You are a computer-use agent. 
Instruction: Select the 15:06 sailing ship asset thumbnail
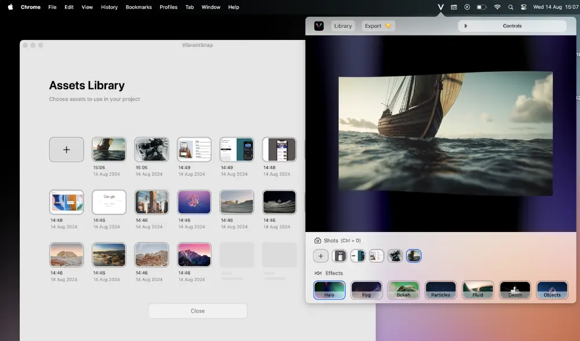point(109,150)
